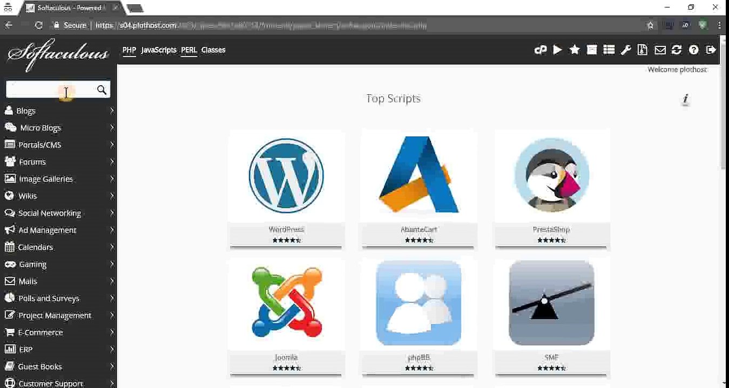Expand the Forums category chevron
The width and height of the screenshot is (729, 388).
click(112, 162)
